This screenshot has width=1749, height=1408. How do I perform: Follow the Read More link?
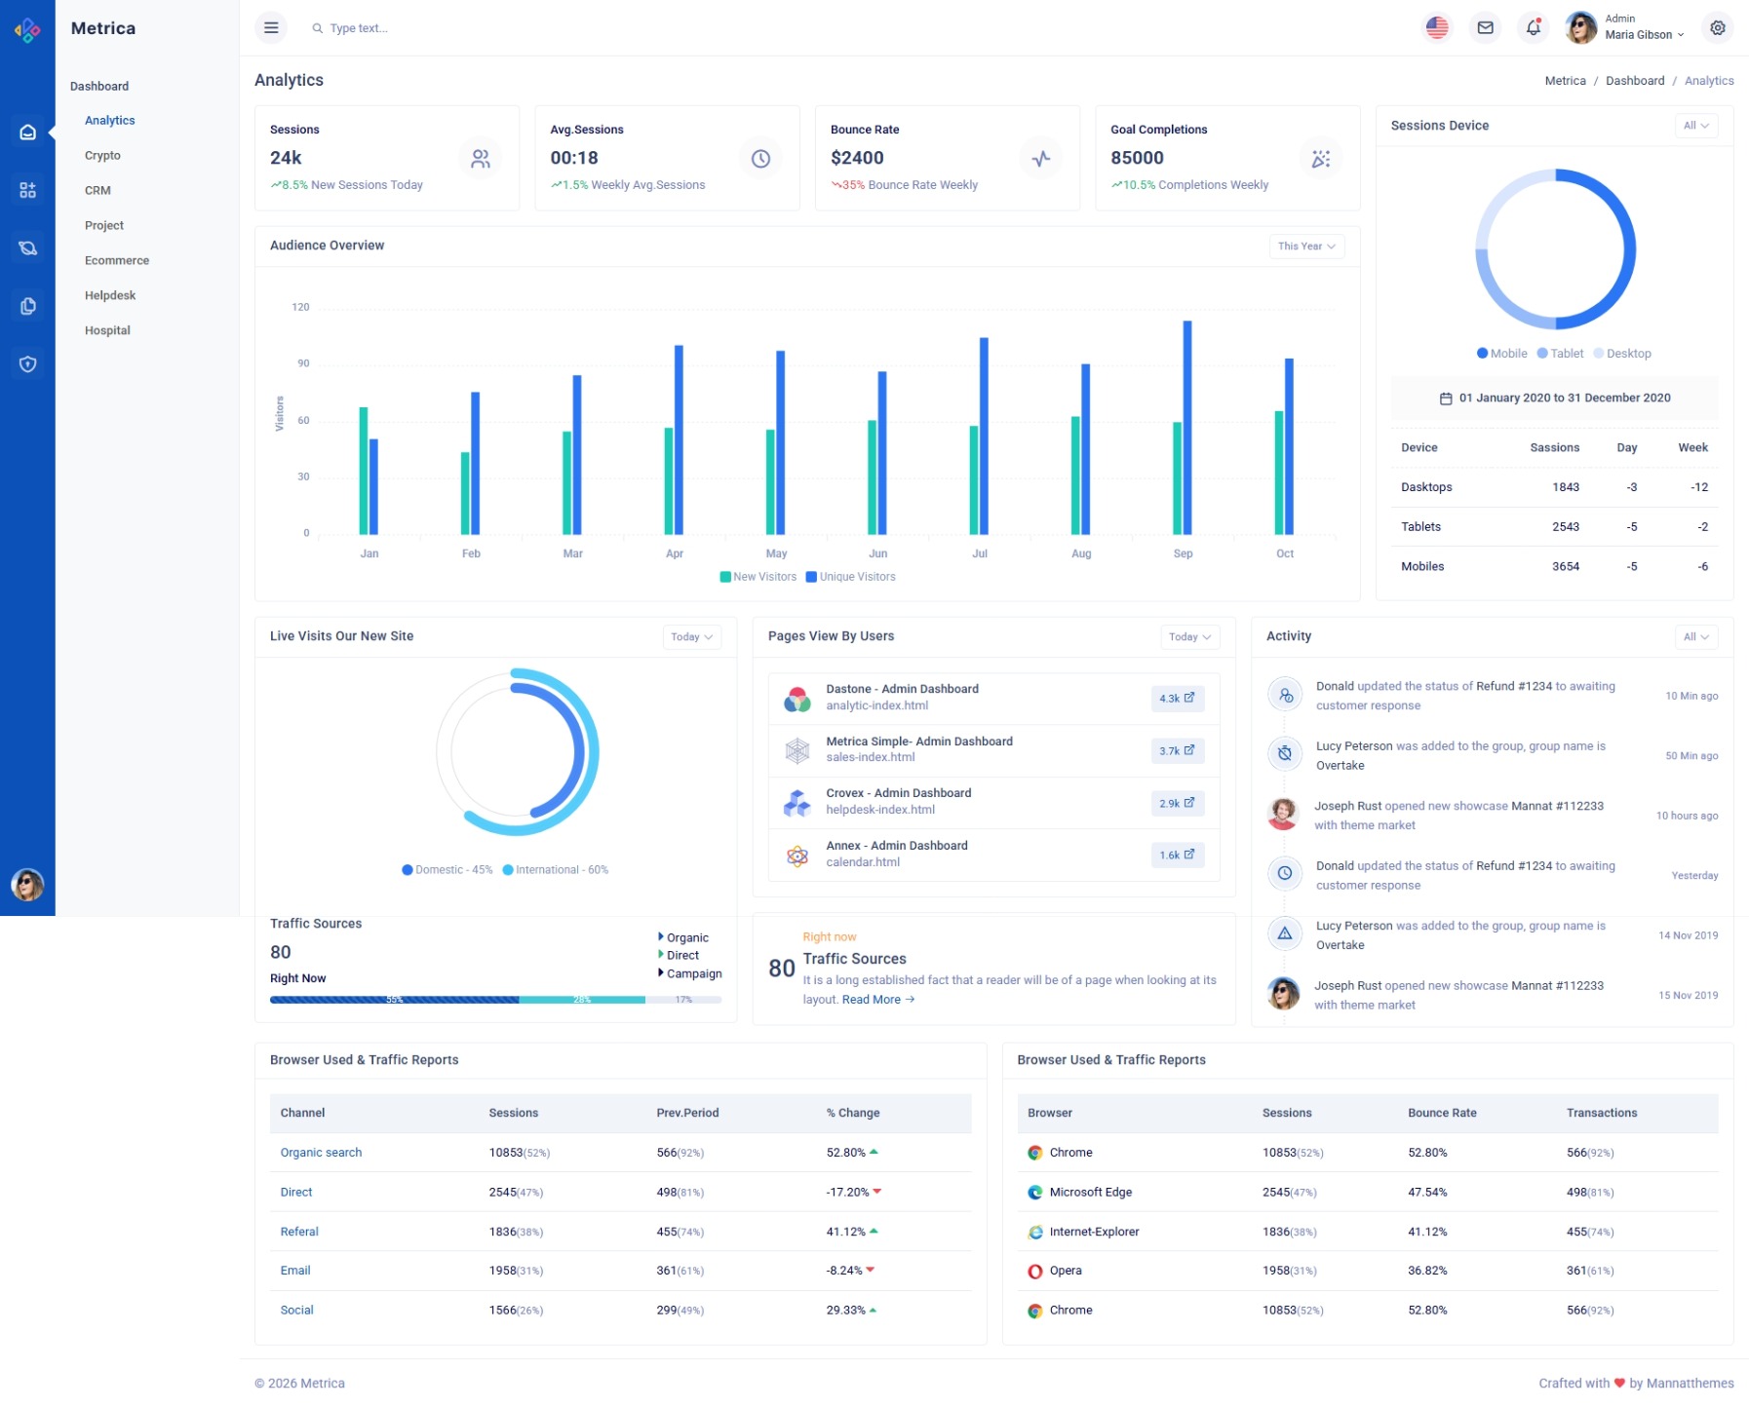coord(878,1000)
